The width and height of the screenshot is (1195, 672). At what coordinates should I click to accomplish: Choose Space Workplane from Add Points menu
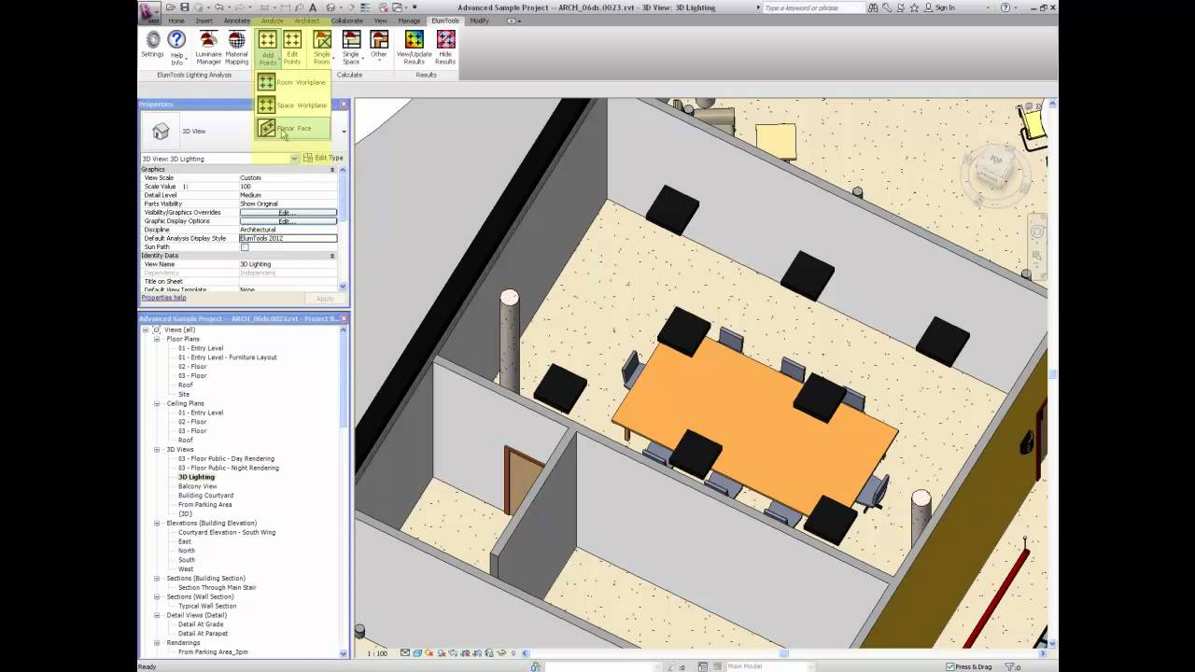coord(292,105)
